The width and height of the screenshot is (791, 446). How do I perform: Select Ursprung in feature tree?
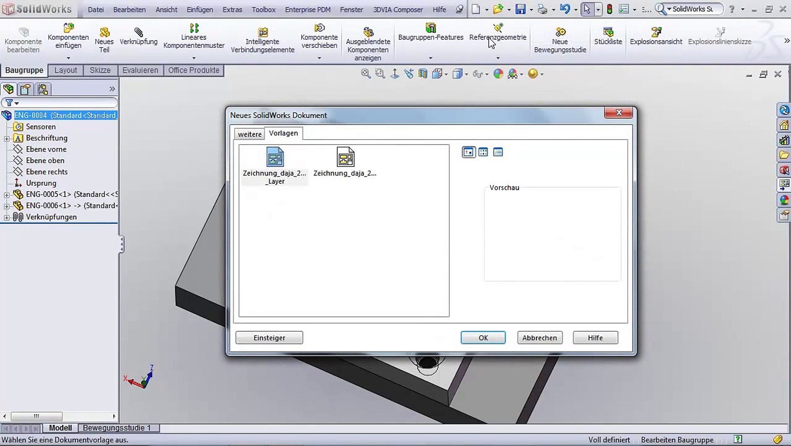[41, 183]
